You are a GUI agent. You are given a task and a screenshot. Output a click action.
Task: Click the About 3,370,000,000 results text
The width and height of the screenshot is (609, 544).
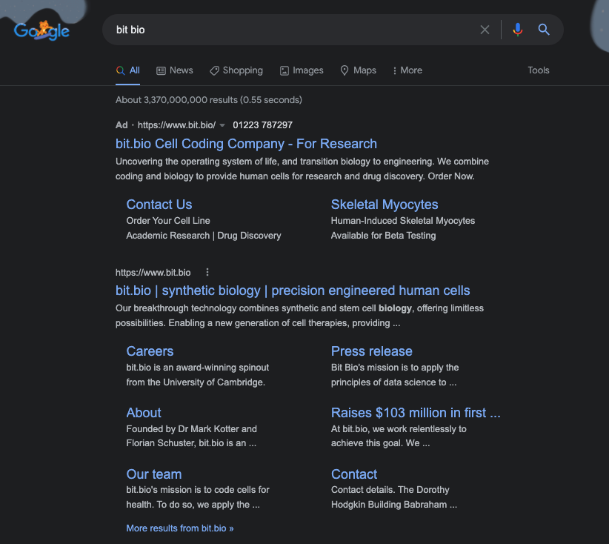click(209, 100)
